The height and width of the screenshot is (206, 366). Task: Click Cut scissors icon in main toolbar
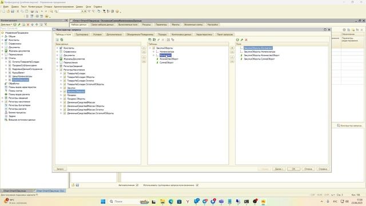(18, 11)
